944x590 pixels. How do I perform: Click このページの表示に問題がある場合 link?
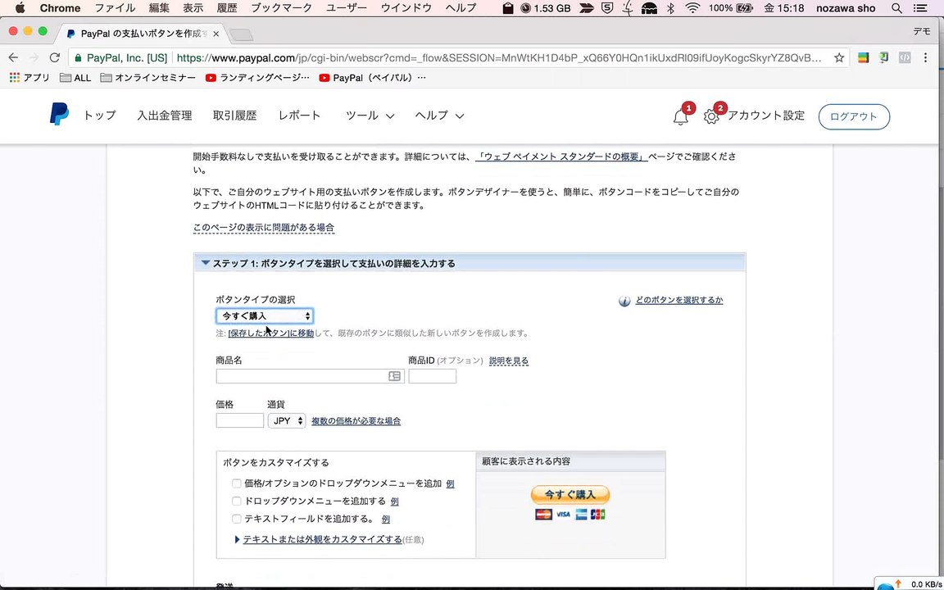tap(264, 228)
